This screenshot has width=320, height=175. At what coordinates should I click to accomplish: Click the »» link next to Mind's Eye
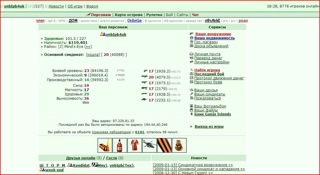click(88, 47)
